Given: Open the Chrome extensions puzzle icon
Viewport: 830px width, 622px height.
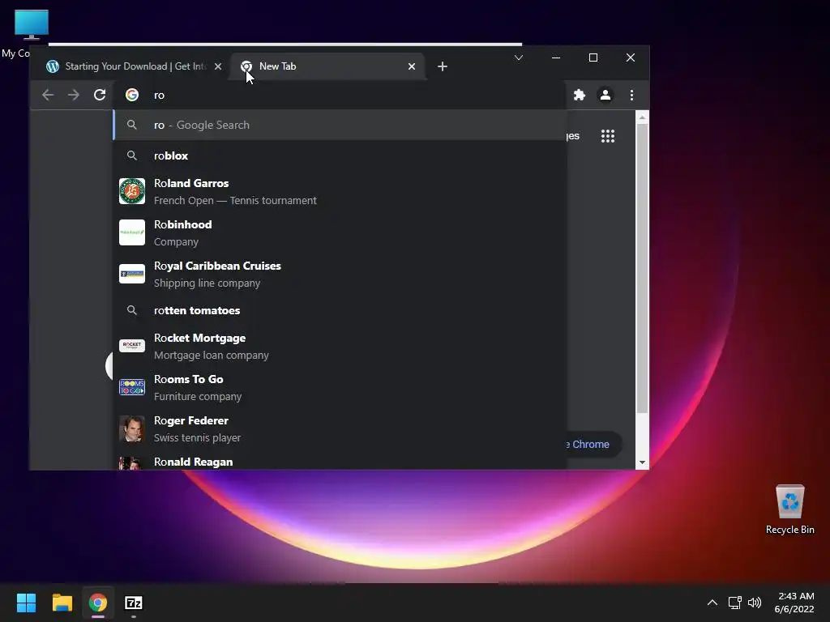Looking at the screenshot, I should point(580,96).
